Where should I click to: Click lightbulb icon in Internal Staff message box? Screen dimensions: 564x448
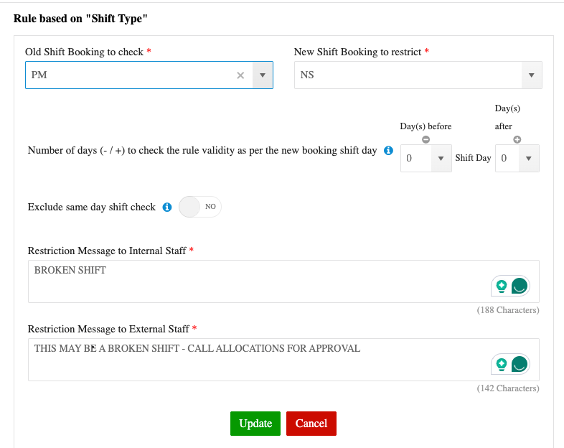click(x=502, y=286)
